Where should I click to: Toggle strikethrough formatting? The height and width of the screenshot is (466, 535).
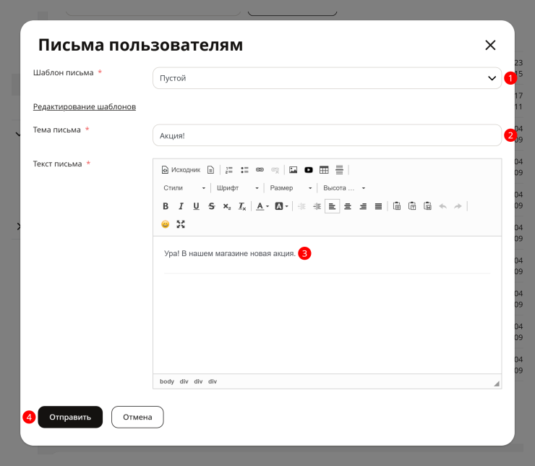tap(212, 206)
